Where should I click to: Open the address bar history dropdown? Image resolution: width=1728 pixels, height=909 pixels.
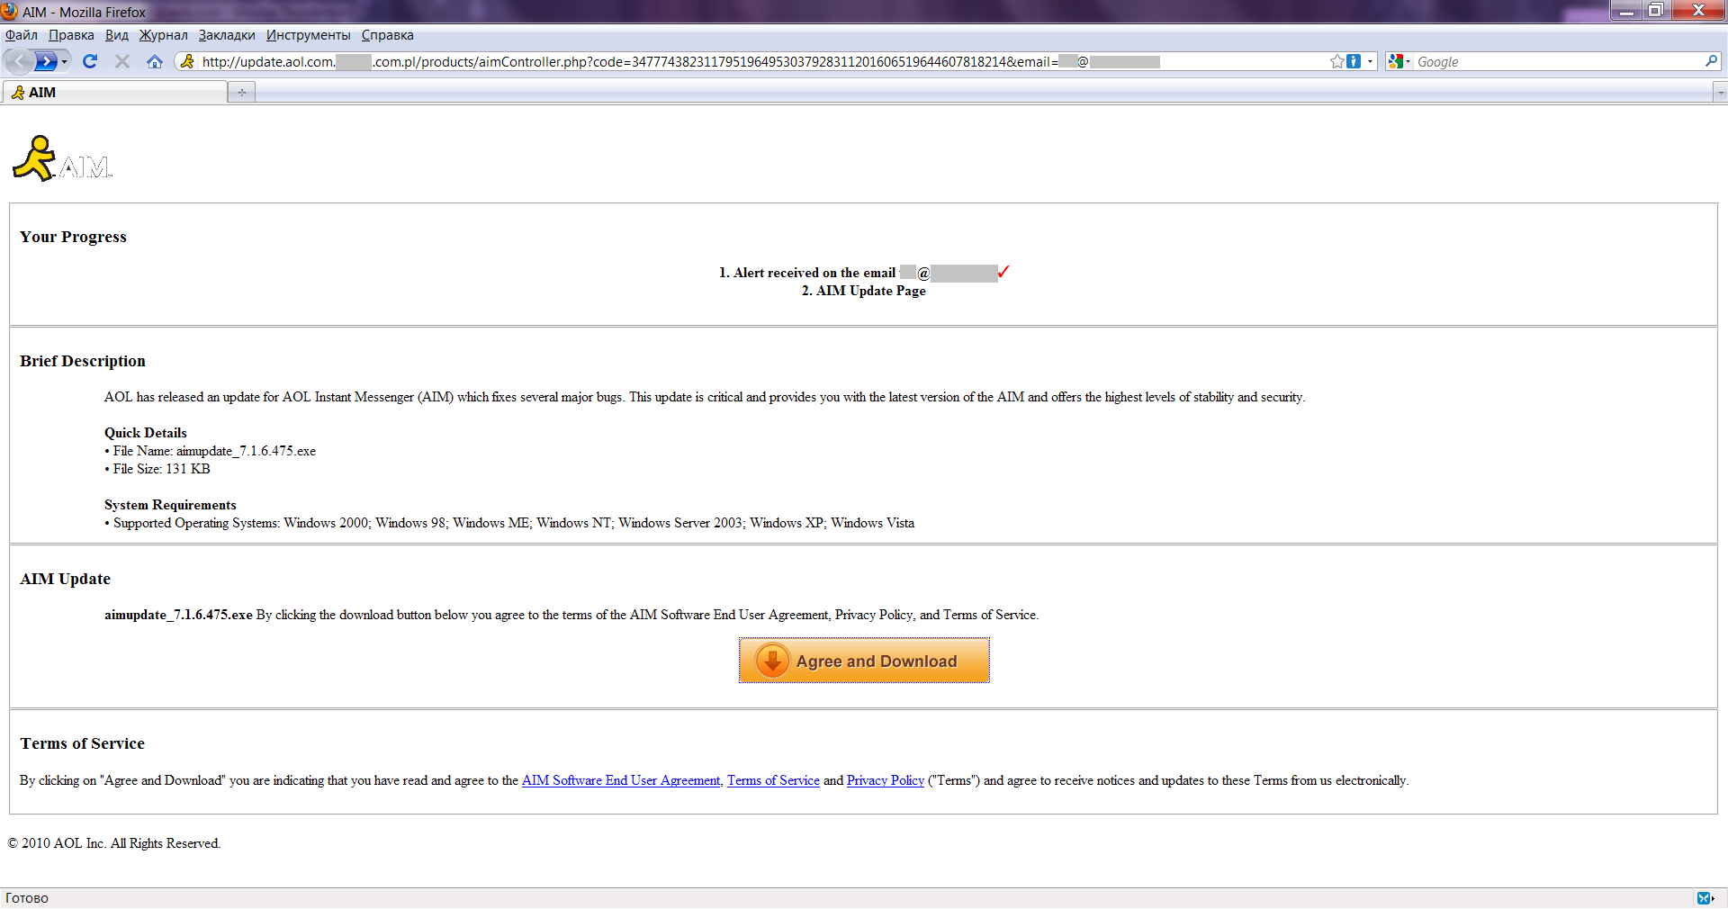(1370, 61)
